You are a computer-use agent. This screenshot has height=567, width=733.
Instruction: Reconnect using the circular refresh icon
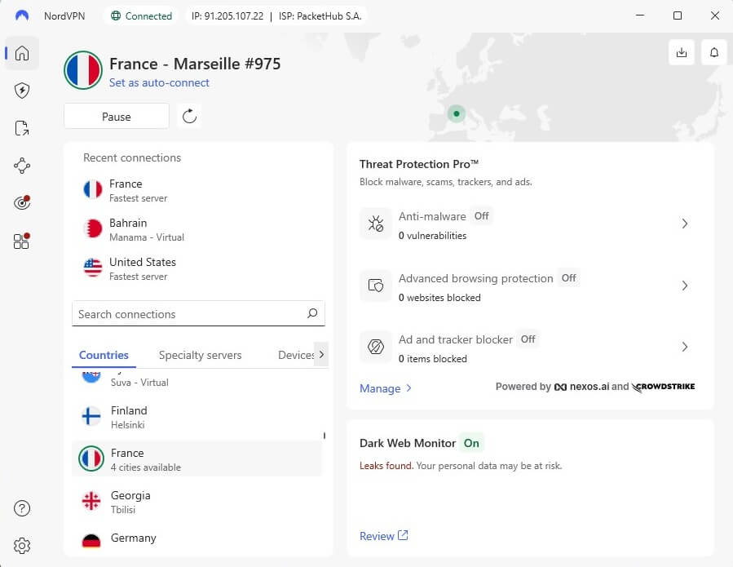[x=190, y=116]
